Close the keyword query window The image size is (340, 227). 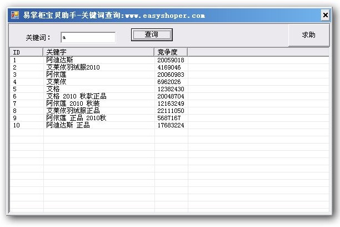click(325, 15)
